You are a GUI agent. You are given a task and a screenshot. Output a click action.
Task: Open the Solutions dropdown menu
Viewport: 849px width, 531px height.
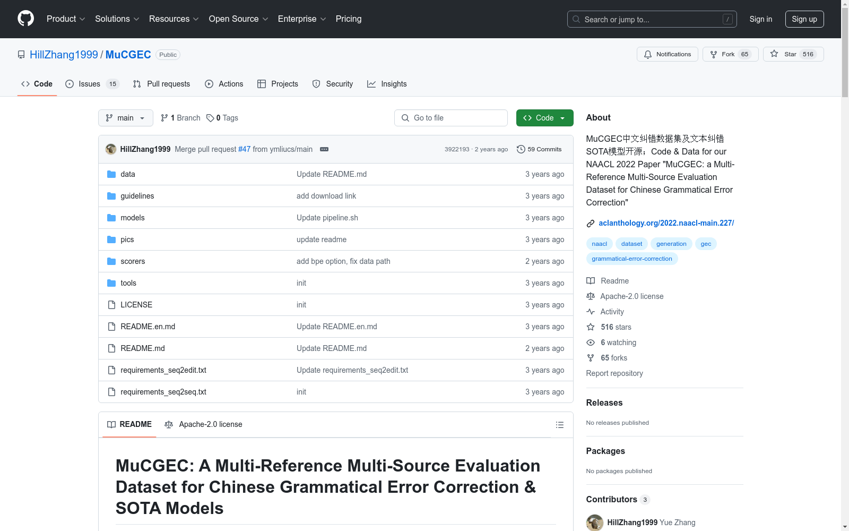(x=117, y=19)
